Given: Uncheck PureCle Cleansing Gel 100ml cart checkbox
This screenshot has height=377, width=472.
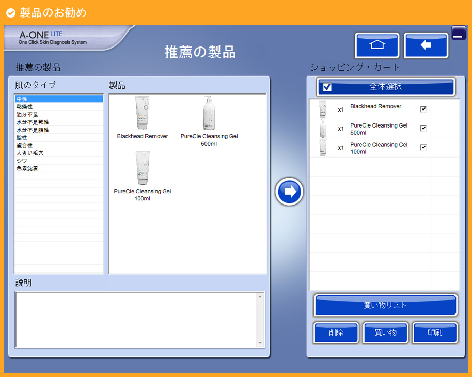Looking at the screenshot, I should point(423,147).
